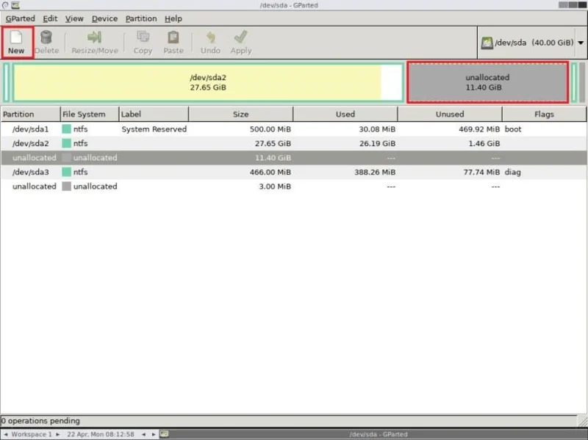588x440 pixels.
Task: Click the hard disk icon beside /dev/sda
Action: pos(487,43)
